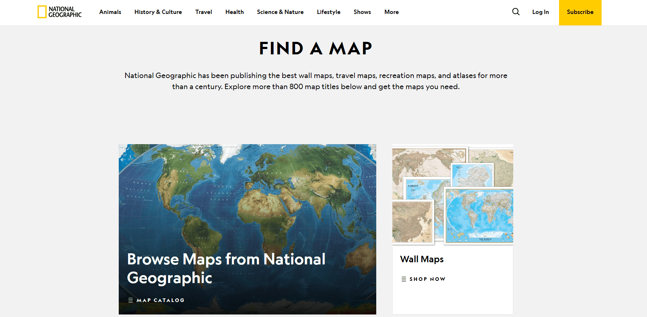Open the Animals menu
Screen dimensions: 647x317
pyautogui.click(x=110, y=12)
